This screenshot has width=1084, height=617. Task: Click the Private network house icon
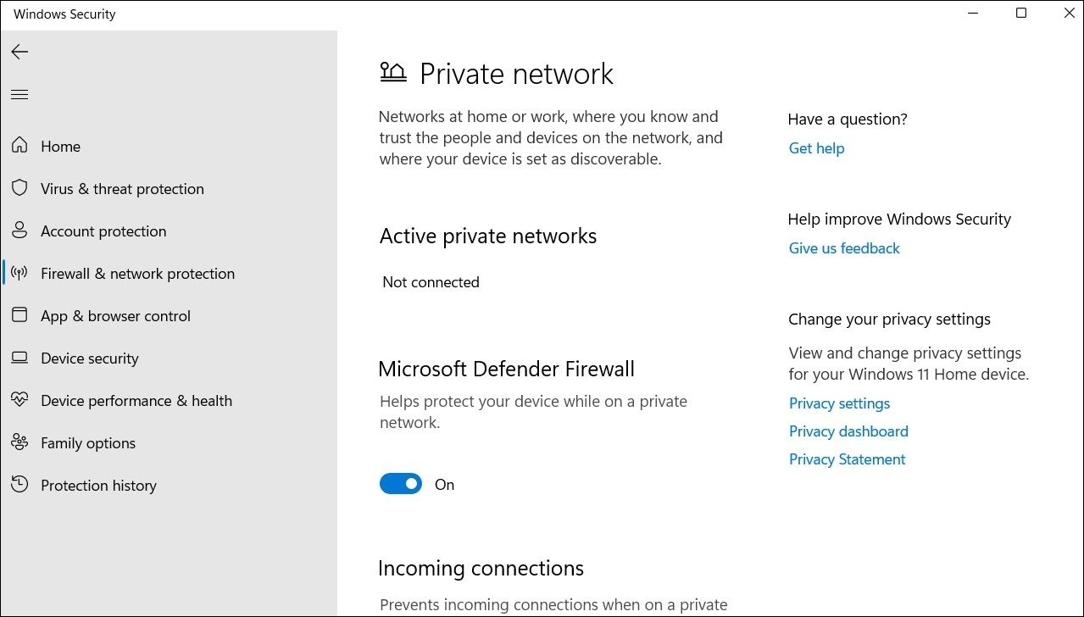[392, 72]
